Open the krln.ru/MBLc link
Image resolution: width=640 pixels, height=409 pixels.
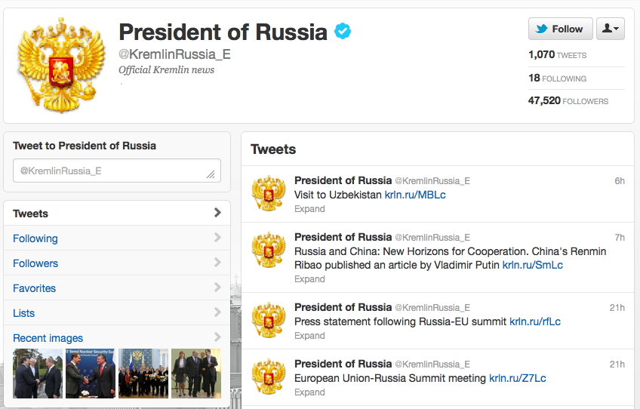point(415,195)
